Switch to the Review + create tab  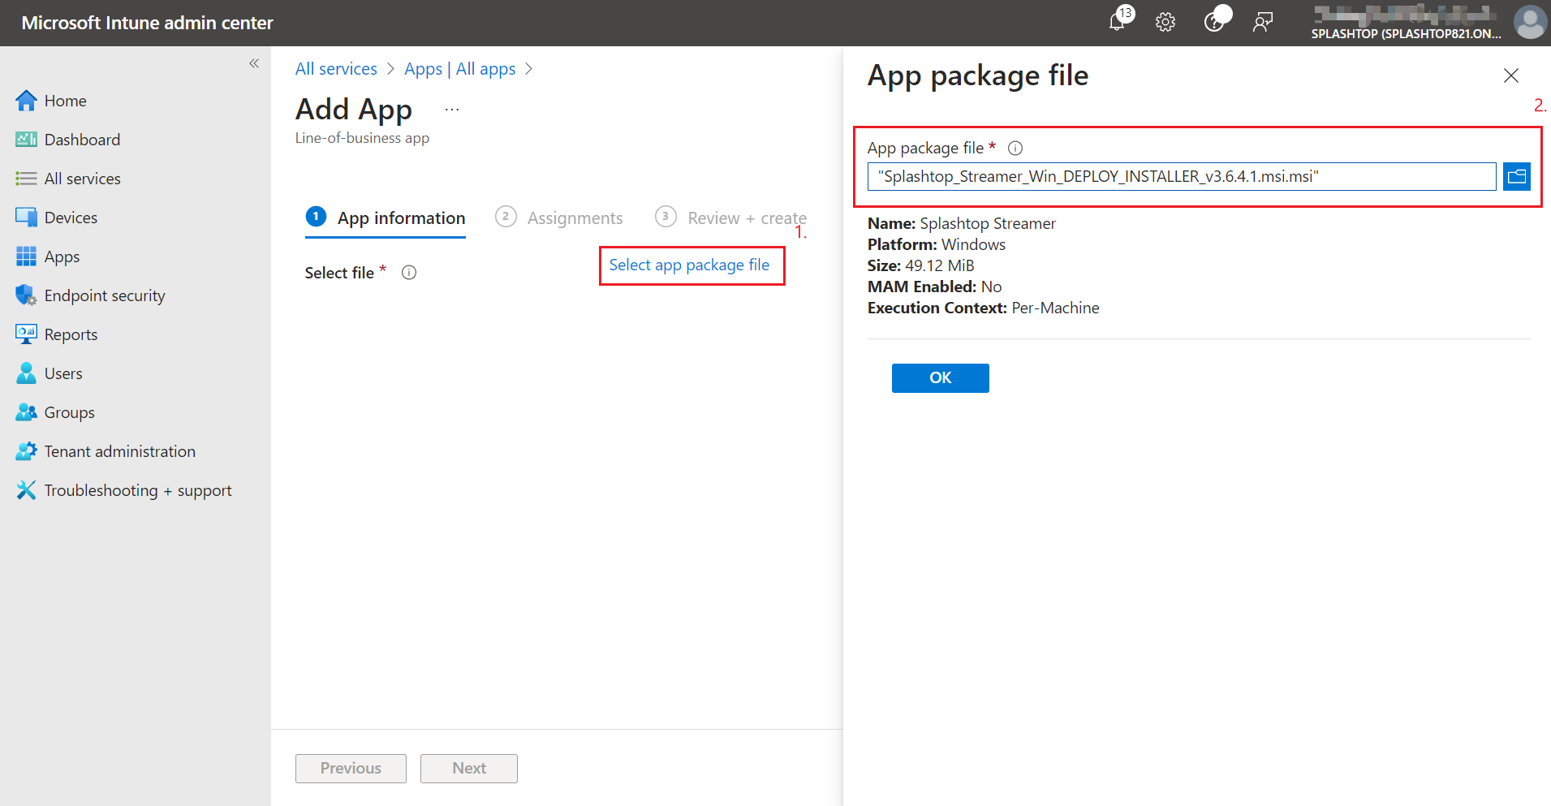pos(746,218)
